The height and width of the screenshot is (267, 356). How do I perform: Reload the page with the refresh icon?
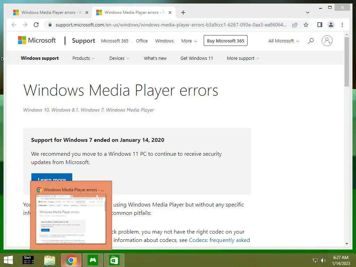click(x=36, y=25)
